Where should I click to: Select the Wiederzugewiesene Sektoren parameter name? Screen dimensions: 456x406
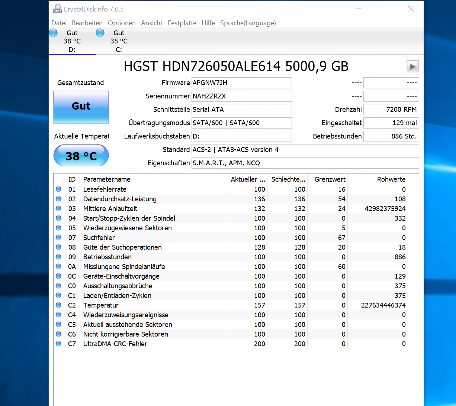(128, 228)
